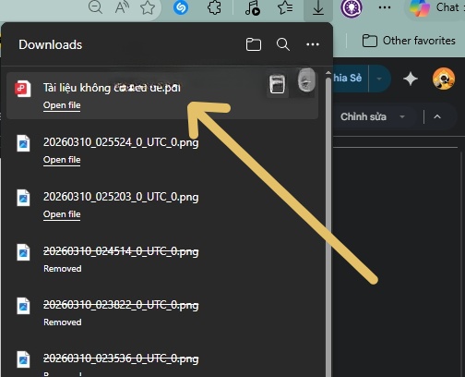Click the zoom out magnifier icon
The height and width of the screenshot is (377, 465).
[x=95, y=7]
